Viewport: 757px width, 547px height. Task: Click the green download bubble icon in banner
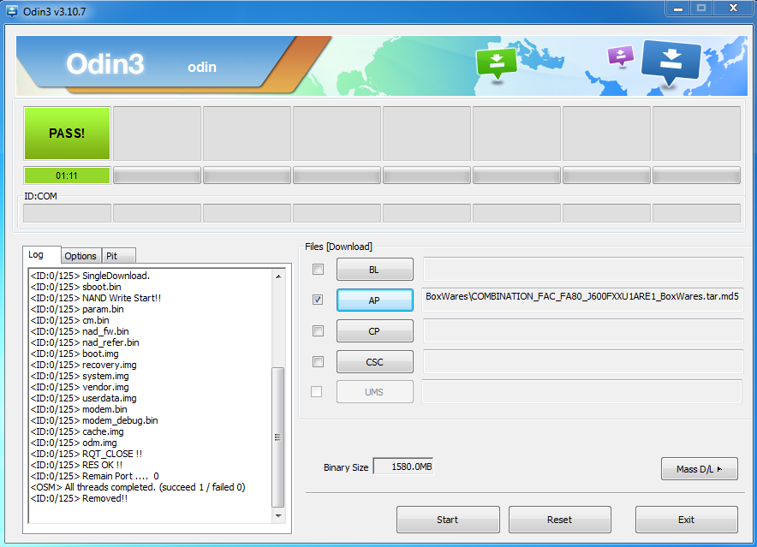497,64
